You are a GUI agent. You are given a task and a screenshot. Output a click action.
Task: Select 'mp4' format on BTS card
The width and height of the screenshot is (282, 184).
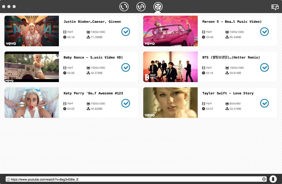coord(209,68)
